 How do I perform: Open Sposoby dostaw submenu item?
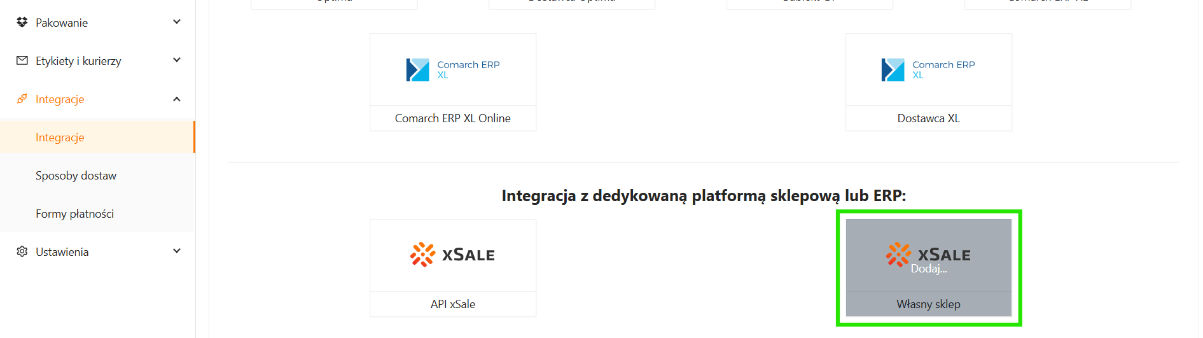pos(76,176)
